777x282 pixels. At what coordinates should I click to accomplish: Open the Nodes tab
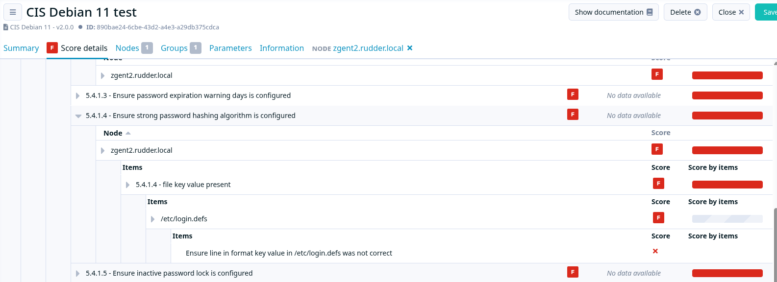[134, 48]
